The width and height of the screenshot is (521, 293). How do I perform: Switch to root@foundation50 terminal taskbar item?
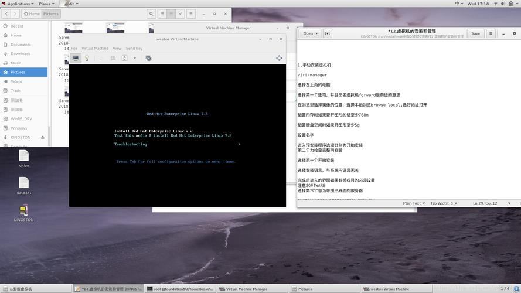pyautogui.click(x=180, y=289)
